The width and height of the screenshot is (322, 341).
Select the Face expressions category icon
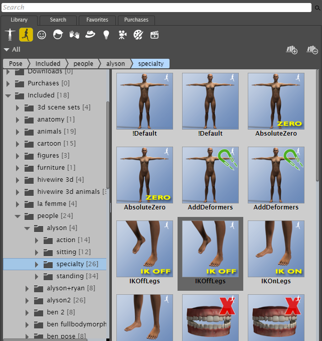point(42,35)
